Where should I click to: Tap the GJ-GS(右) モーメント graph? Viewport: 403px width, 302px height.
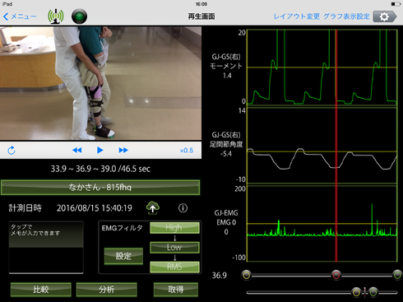322,67
